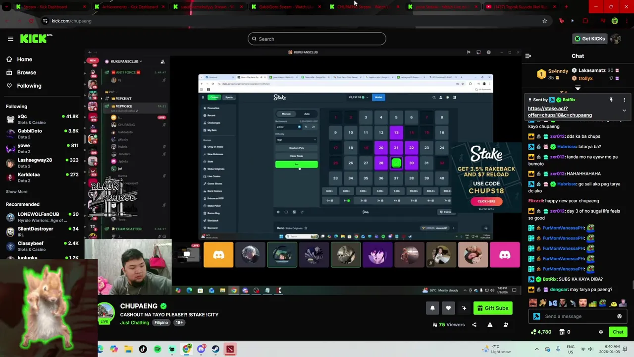The height and width of the screenshot is (357, 634).
Task: Expand the gift leaderboard chevron
Action: coord(578,88)
